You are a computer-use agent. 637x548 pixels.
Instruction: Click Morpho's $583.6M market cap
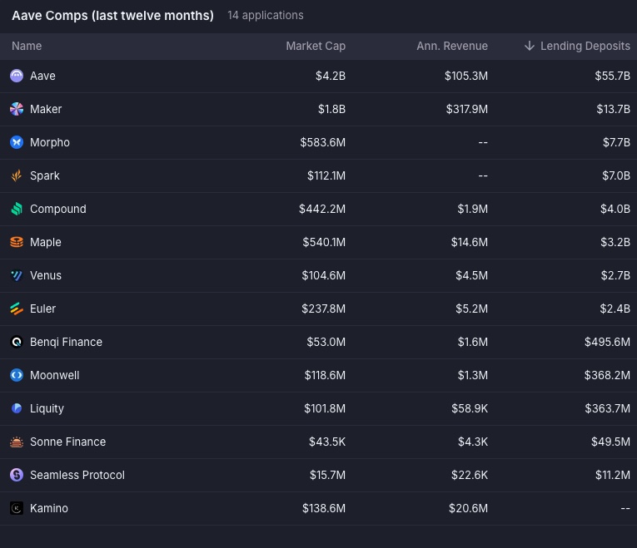tap(323, 142)
